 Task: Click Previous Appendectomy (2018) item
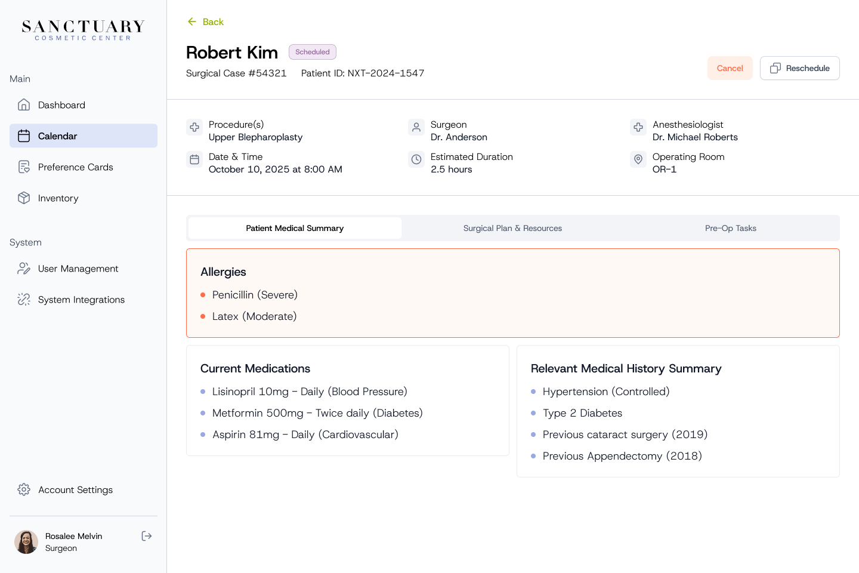622,456
